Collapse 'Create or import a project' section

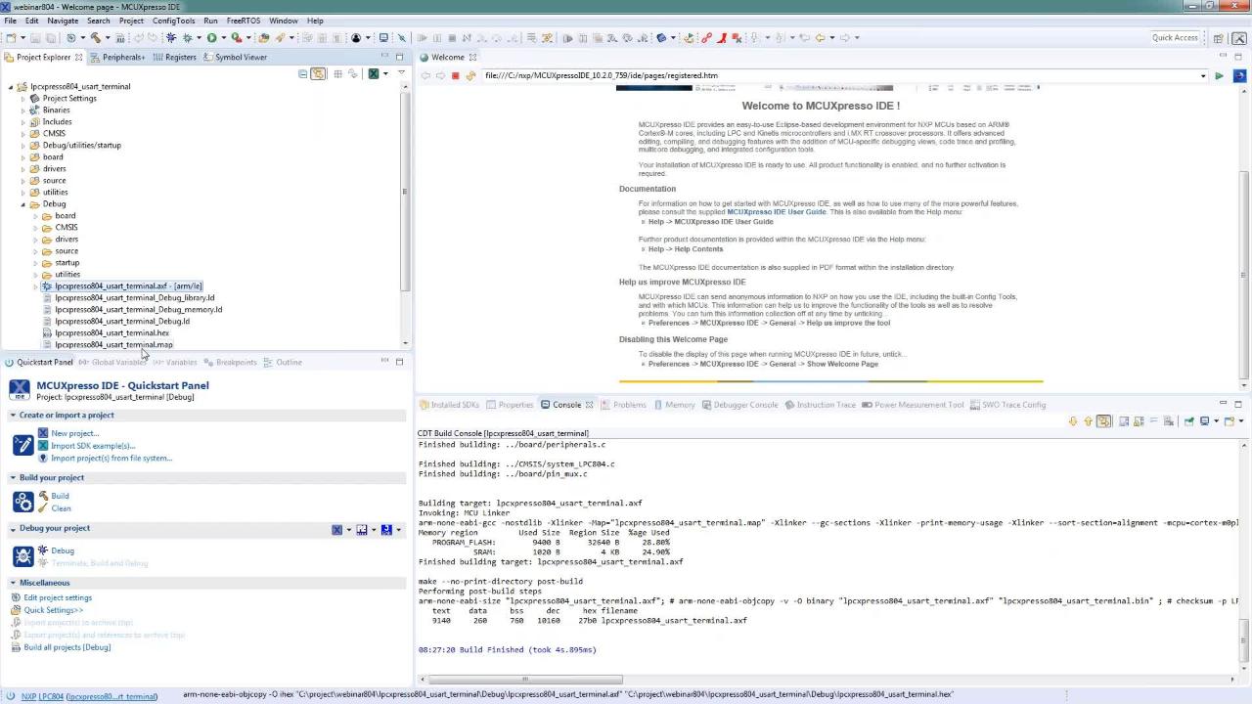14,416
